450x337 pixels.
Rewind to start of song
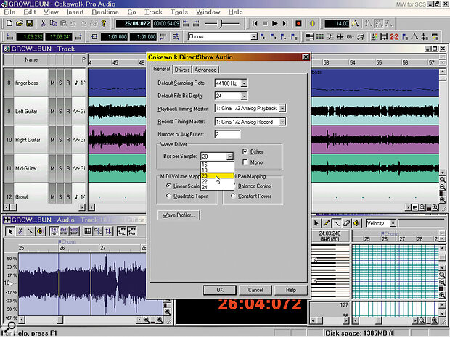pyautogui.click(x=255, y=23)
